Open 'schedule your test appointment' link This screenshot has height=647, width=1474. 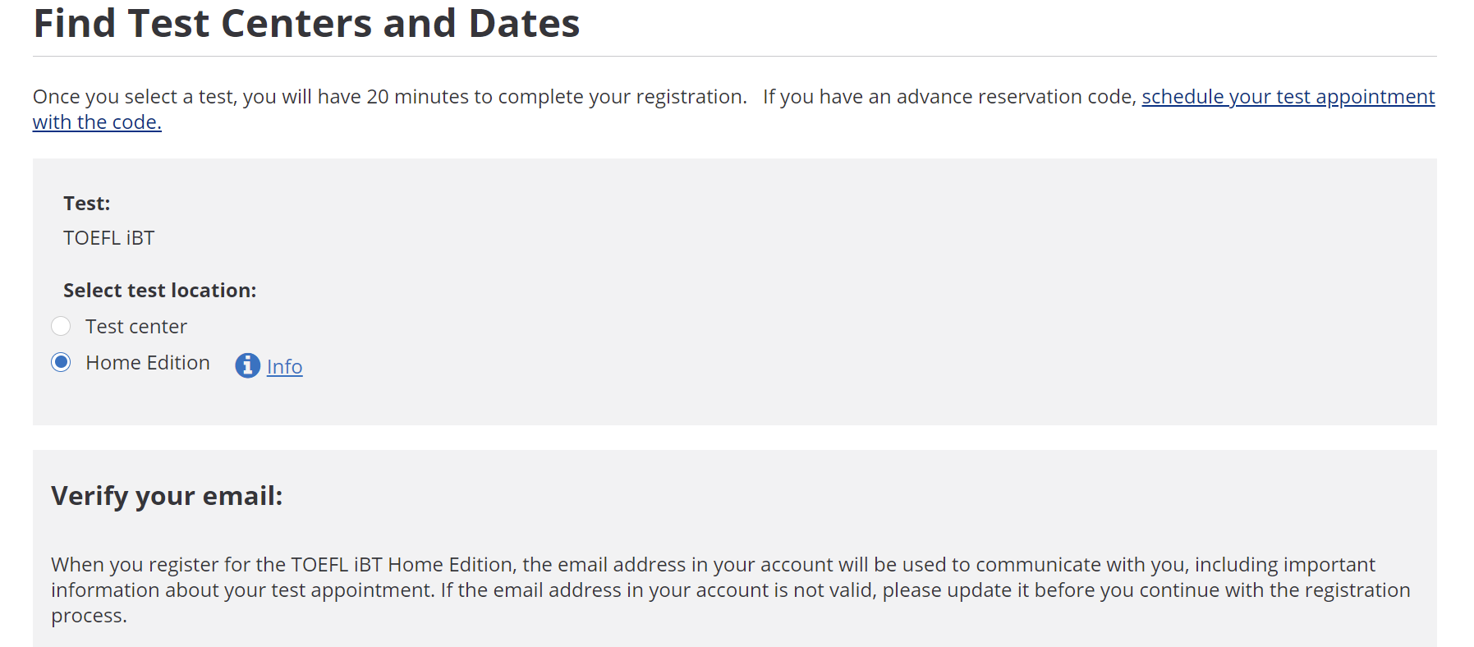pos(1288,97)
